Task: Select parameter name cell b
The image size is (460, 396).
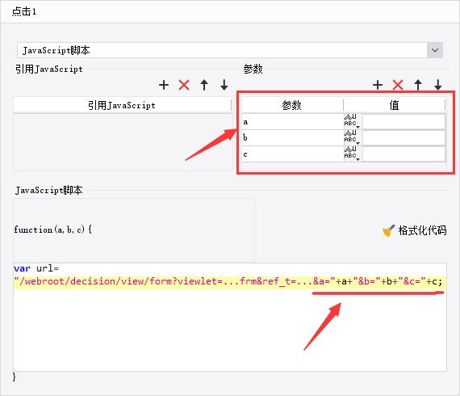Action: click(293, 137)
